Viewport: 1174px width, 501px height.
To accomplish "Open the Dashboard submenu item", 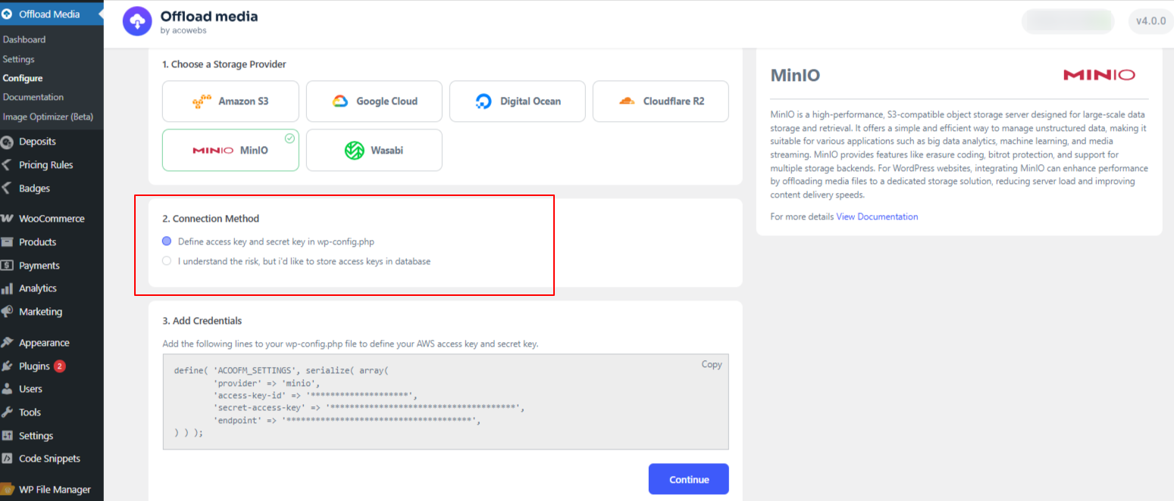I will (24, 39).
